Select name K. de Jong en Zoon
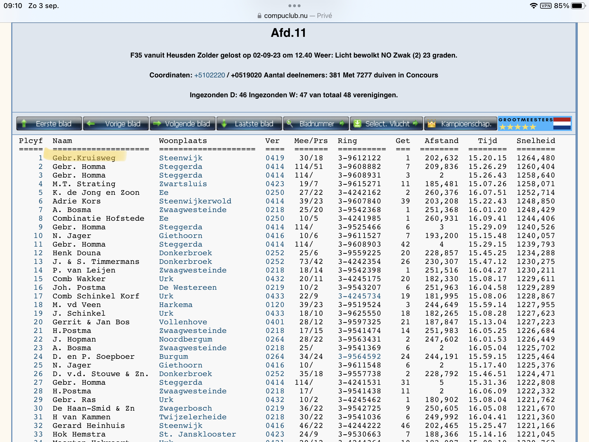Image resolution: width=589 pixels, height=442 pixels. point(96,193)
